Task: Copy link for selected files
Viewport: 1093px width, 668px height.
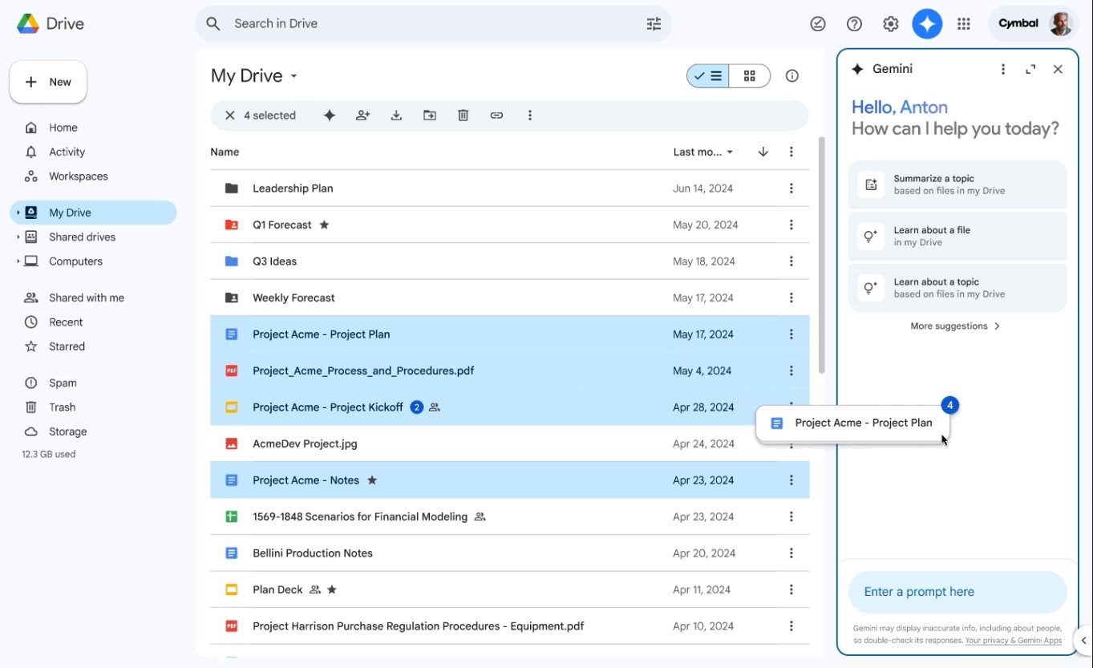Action: (496, 115)
